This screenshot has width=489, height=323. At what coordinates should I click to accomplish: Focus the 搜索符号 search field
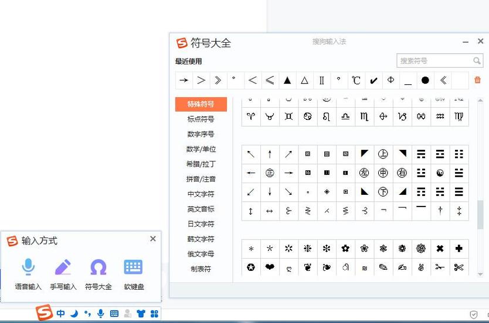tap(440, 61)
